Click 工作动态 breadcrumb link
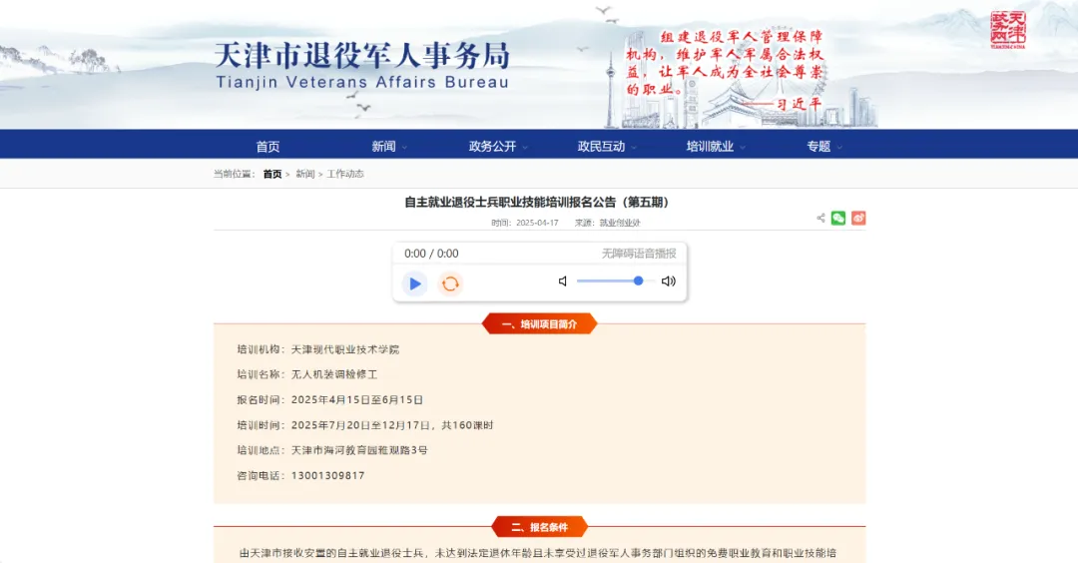1078x563 pixels. coord(345,174)
